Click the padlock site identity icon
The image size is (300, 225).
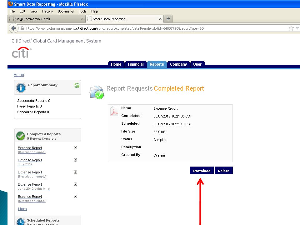point(22,28)
